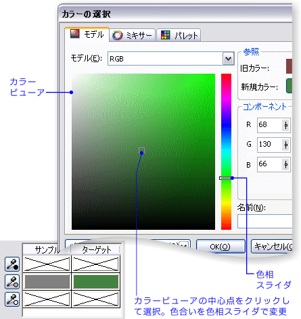
Task: Click the 名前 name input field
Action: (x=265, y=221)
